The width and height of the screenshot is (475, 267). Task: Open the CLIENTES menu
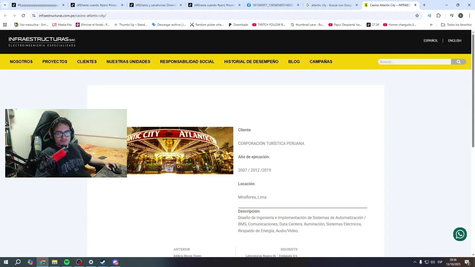click(87, 62)
